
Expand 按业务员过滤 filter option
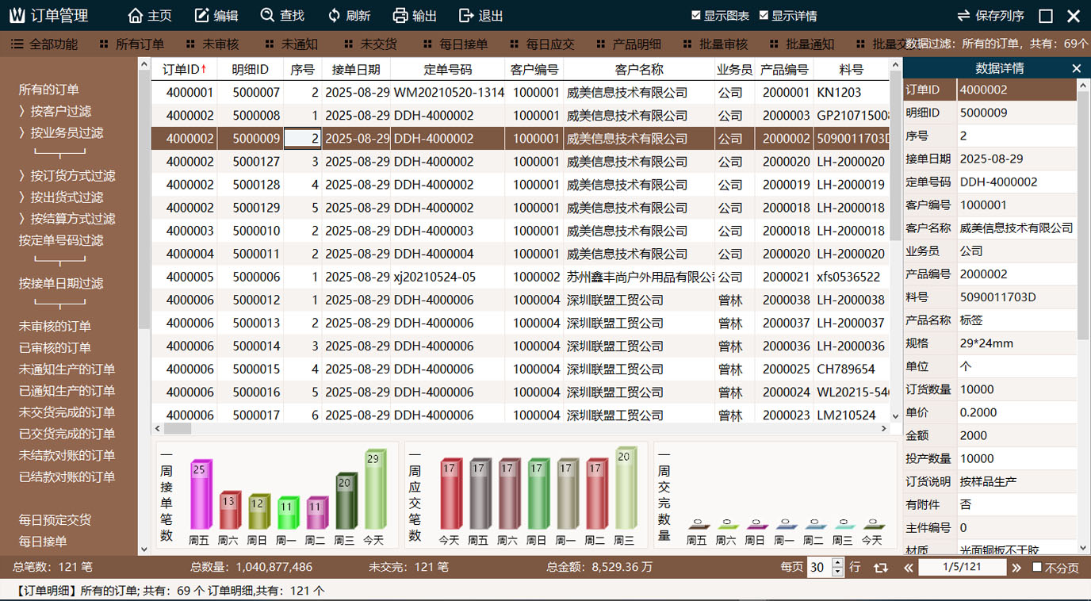[61, 133]
